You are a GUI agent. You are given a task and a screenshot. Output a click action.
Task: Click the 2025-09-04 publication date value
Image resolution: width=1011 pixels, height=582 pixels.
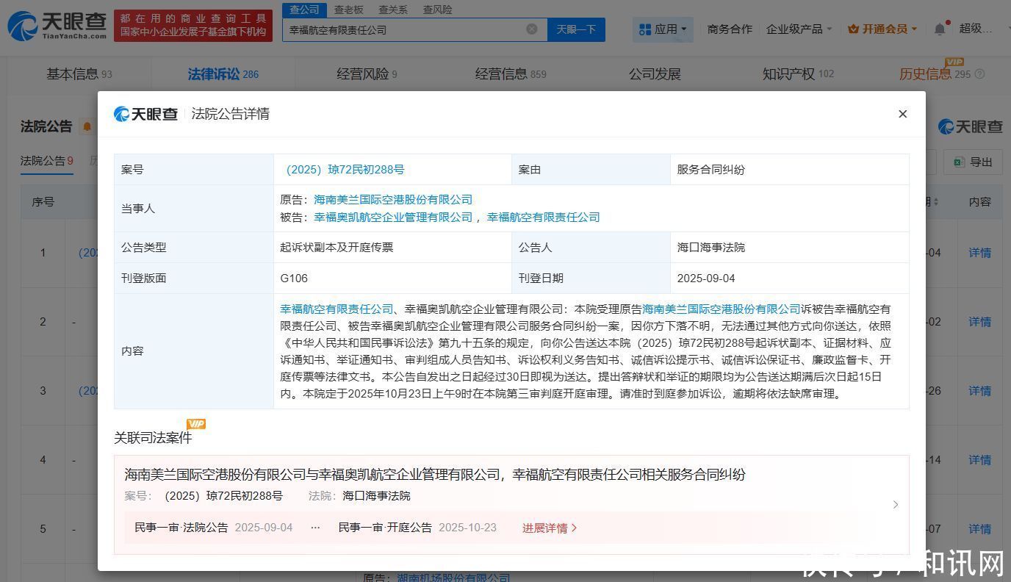706,279
